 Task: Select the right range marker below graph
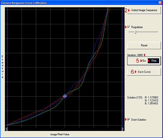click(x=123, y=128)
